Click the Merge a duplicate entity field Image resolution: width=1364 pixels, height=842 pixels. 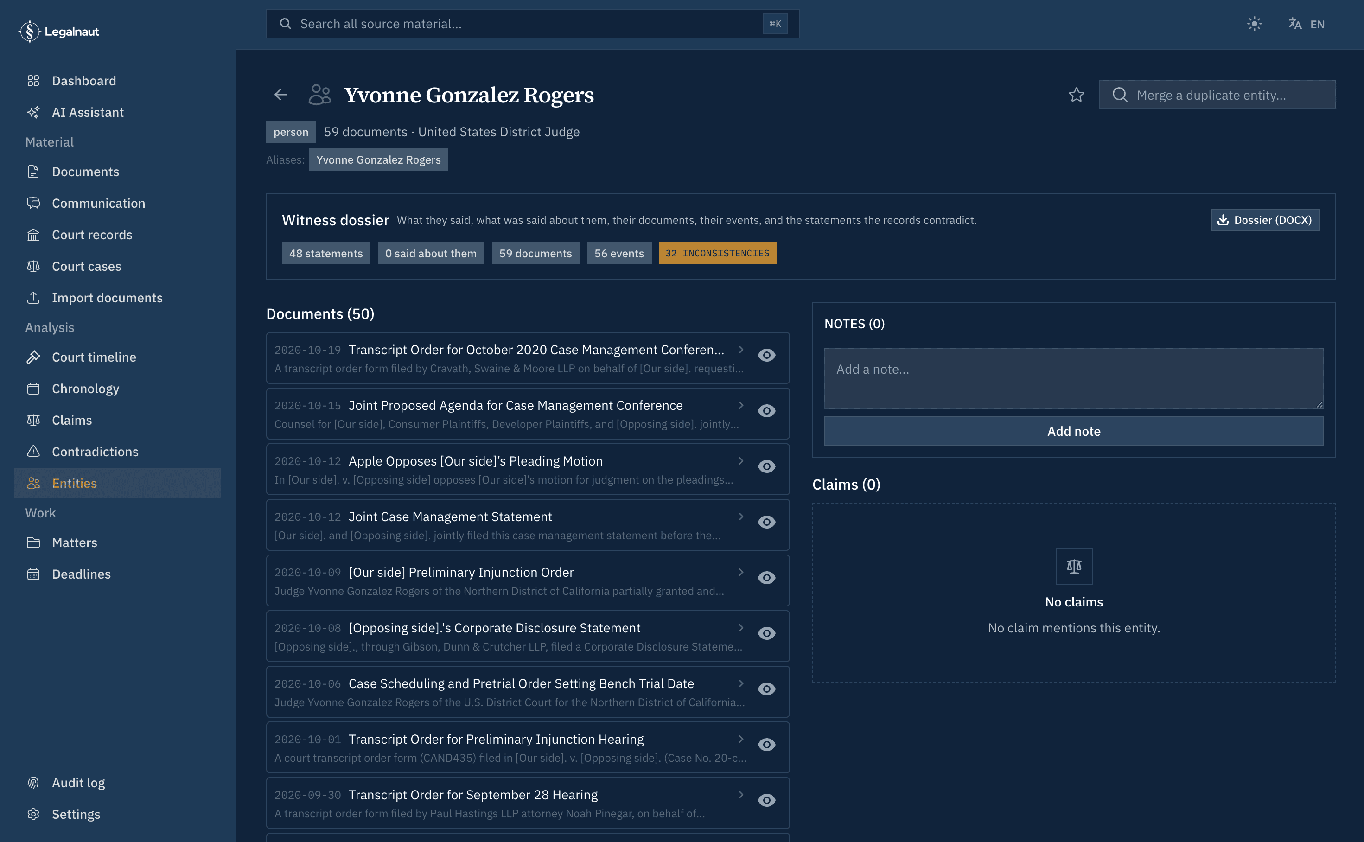click(1217, 95)
